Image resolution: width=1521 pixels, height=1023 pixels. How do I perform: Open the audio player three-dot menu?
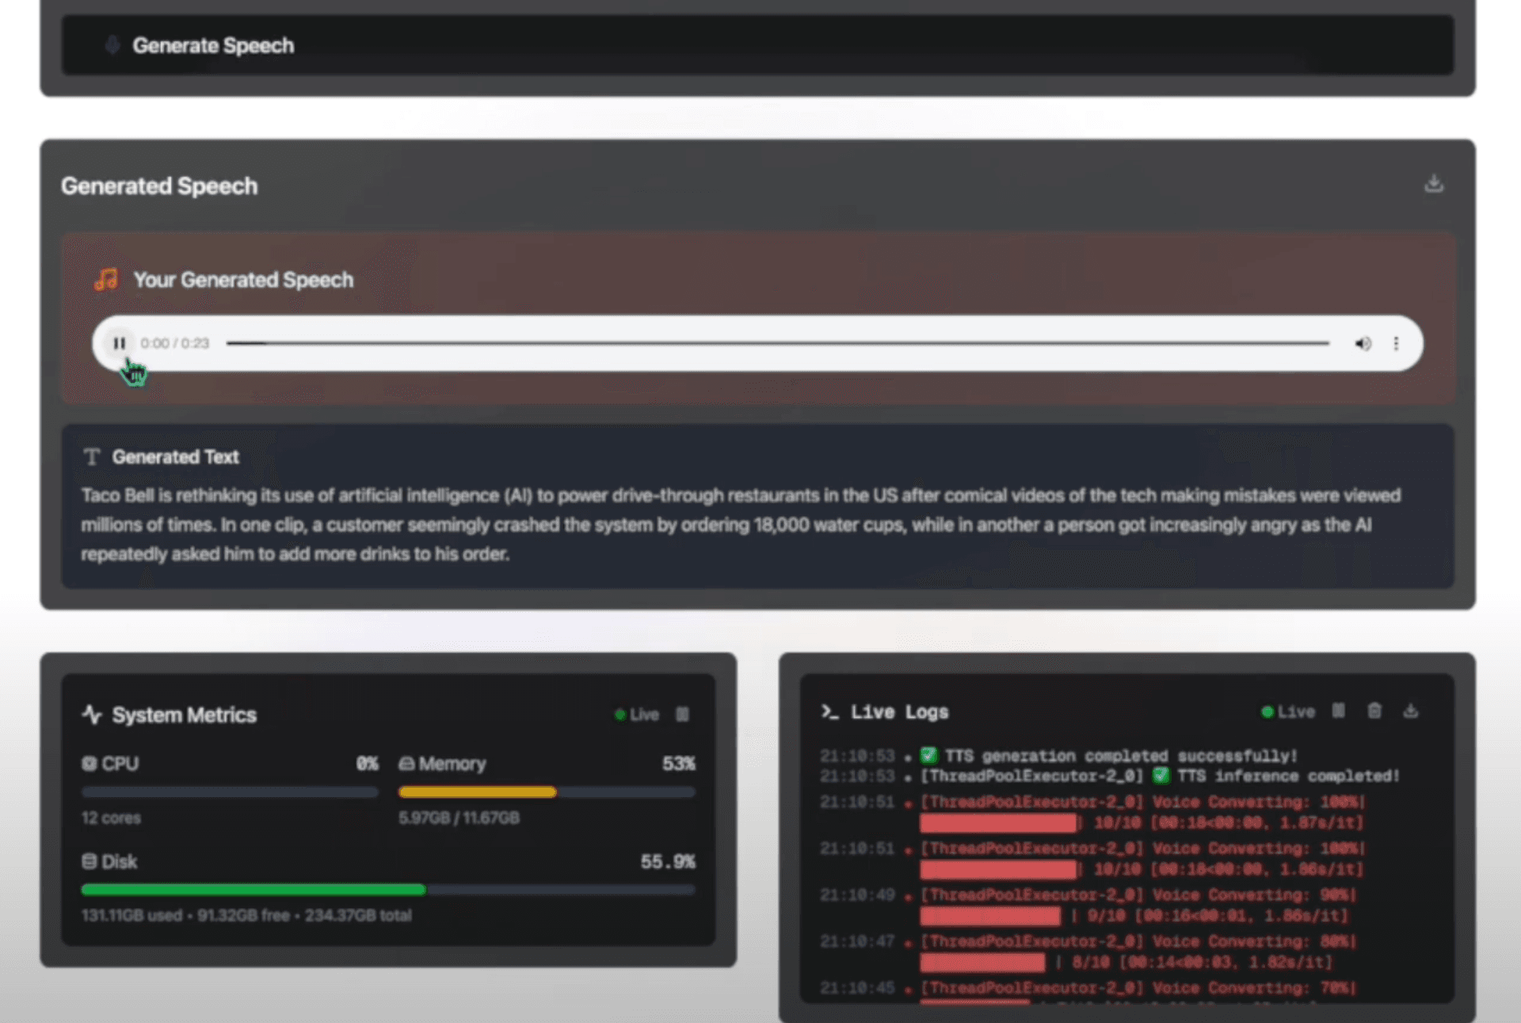1397,343
